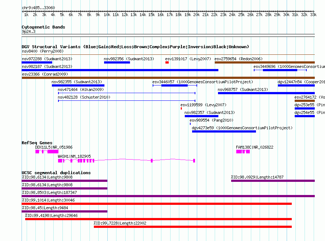The width and height of the screenshot is (325, 241).
Task: Select the DDX11L5|NR_051986 gene label
Action: (54, 147)
